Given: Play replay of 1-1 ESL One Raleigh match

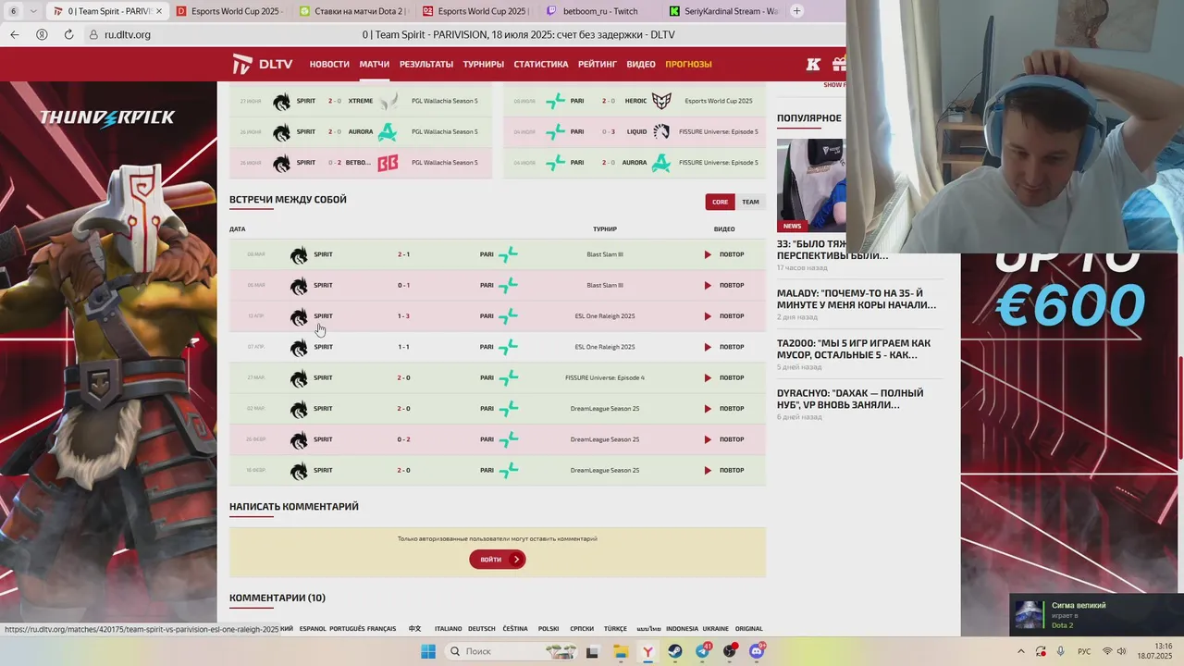Looking at the screenshot, I should [723, 347].
